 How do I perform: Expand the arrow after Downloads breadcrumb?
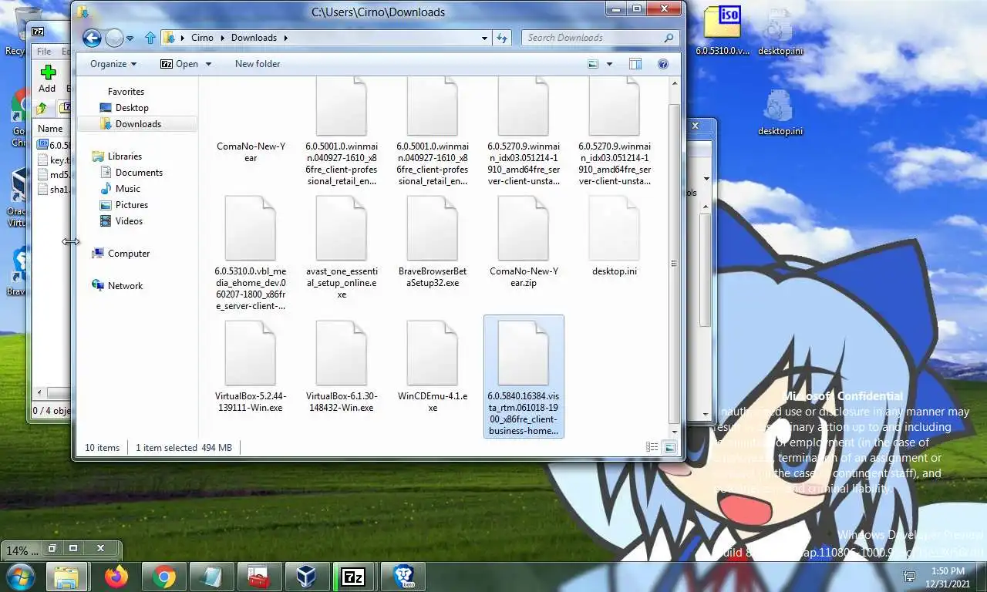click(x=285, y=37)
